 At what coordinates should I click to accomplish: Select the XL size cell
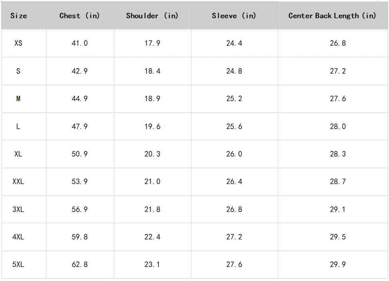pyautogui.click(x=18, y=154)
